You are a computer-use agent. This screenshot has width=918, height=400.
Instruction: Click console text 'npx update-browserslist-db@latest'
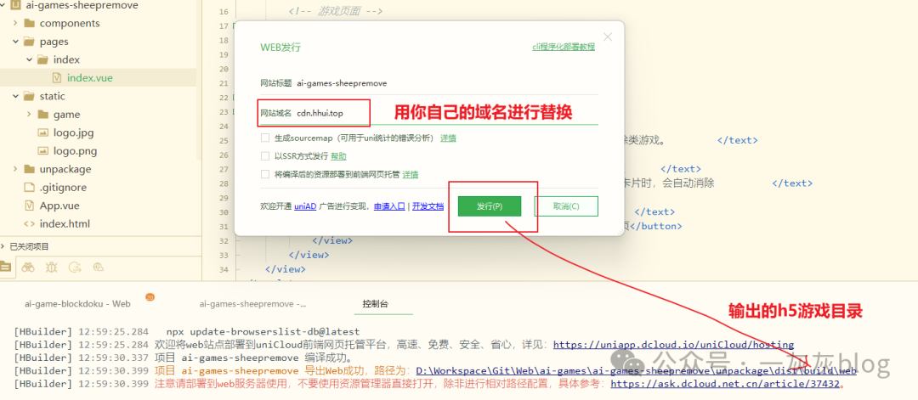(263, 331)
